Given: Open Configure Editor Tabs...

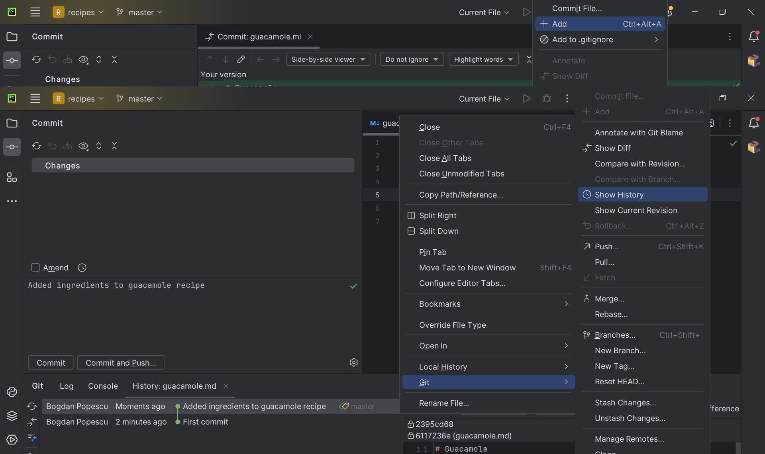Looking at the screenshot, I should click(488, 283).
